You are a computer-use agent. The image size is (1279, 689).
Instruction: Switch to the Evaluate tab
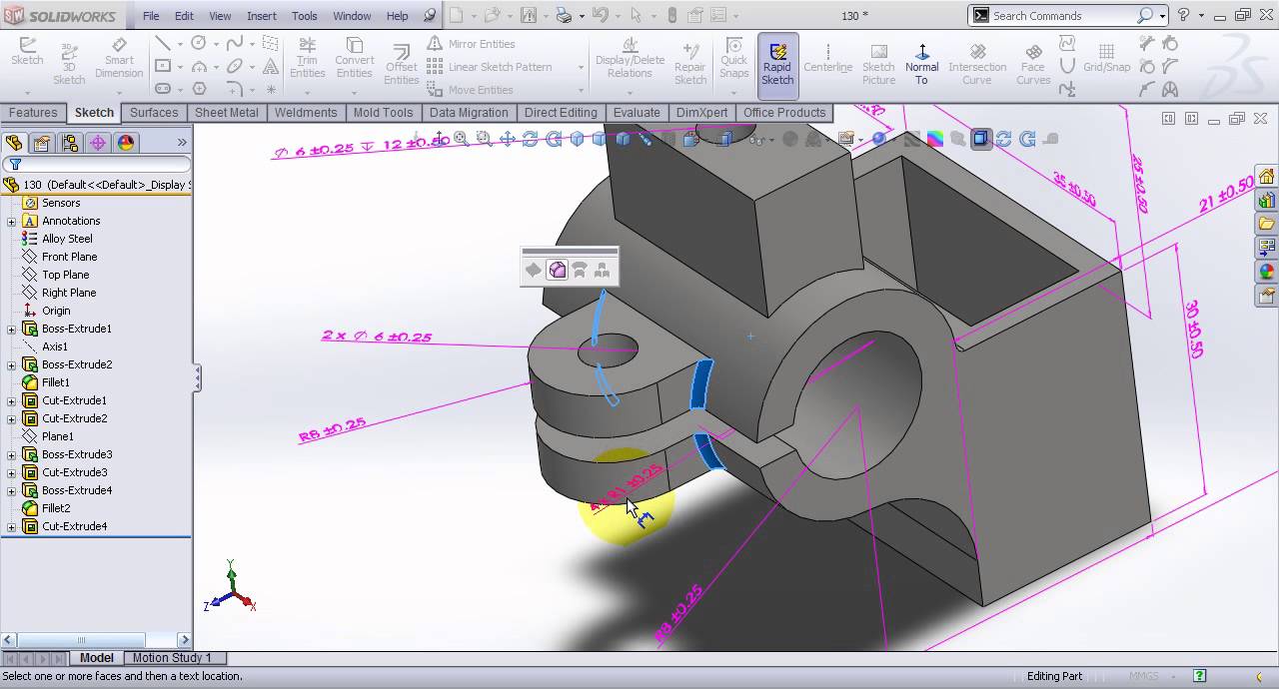click(x=637, y=113)
